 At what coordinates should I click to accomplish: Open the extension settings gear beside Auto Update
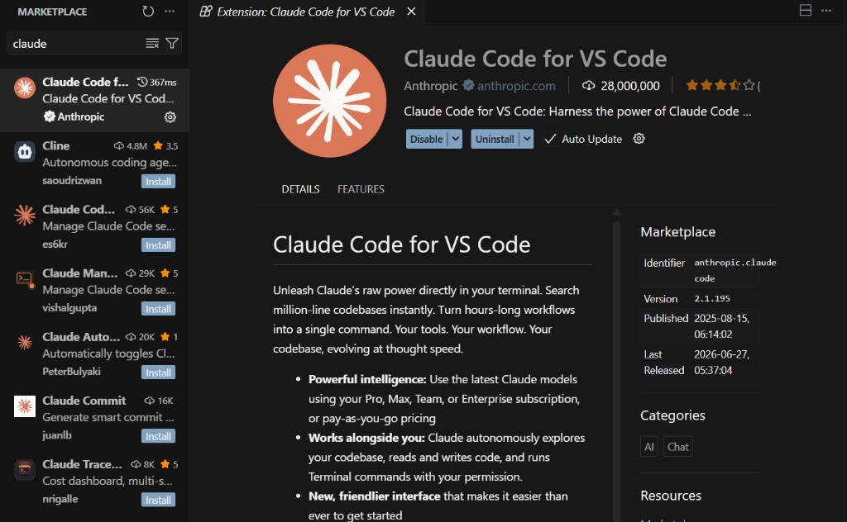[x=639, y=139]
